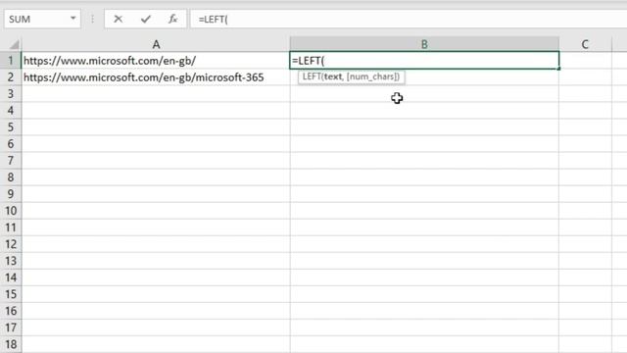Select column C header
Image resolution: width=627 pixels, height=353 pixels.
(585, 44)
